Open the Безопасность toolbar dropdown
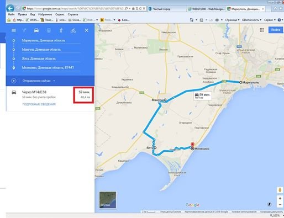 [251, 20]
